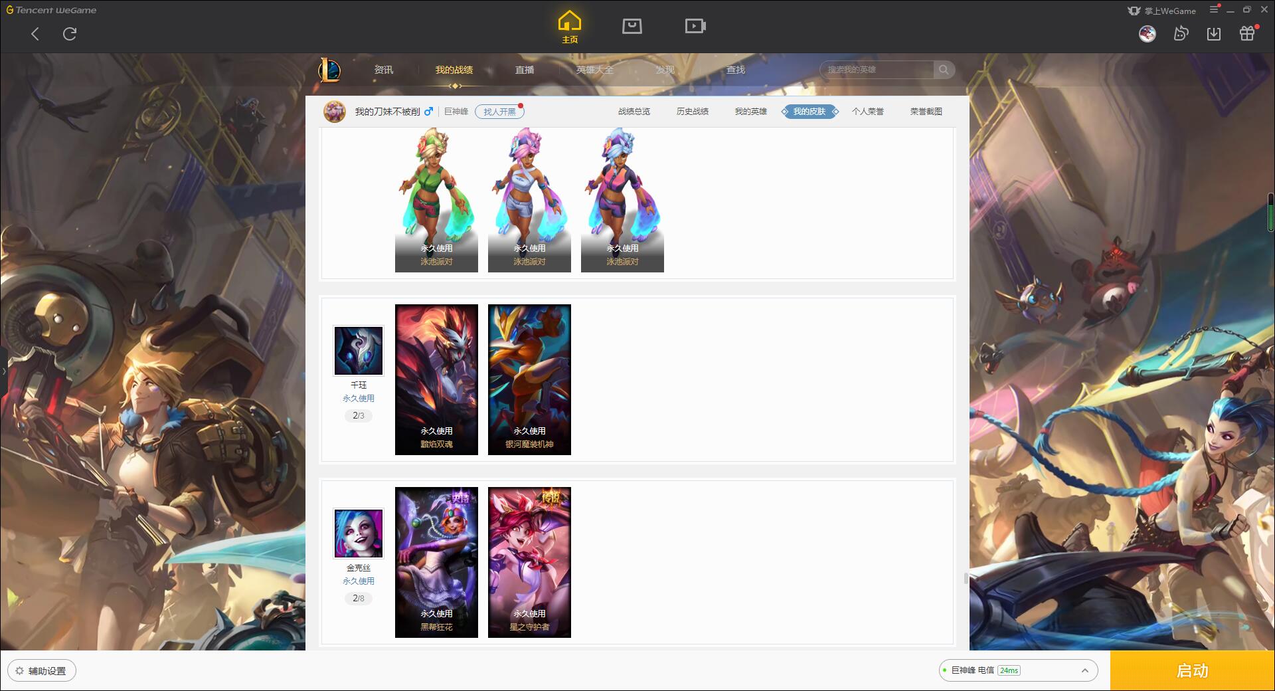This screenshot has width=1275, height=691.
Task: Open the 银河魔装机神 skin card
Action: tap(529, 380)
